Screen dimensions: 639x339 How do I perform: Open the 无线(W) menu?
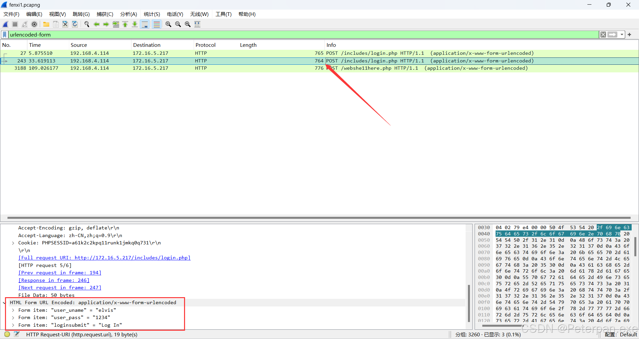[199, 14]
